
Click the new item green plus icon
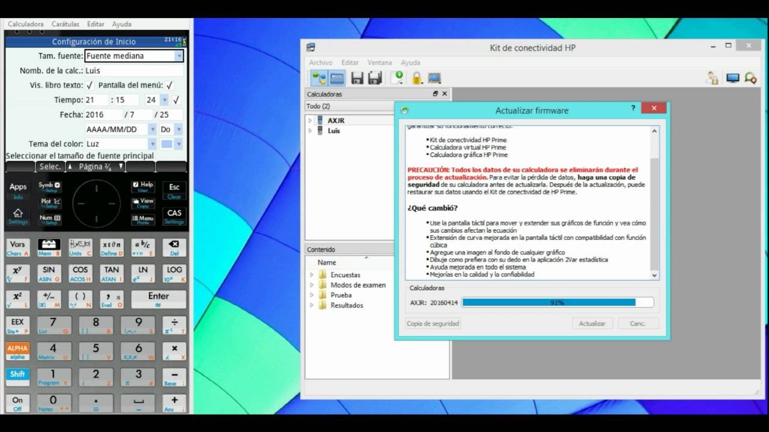397,77
